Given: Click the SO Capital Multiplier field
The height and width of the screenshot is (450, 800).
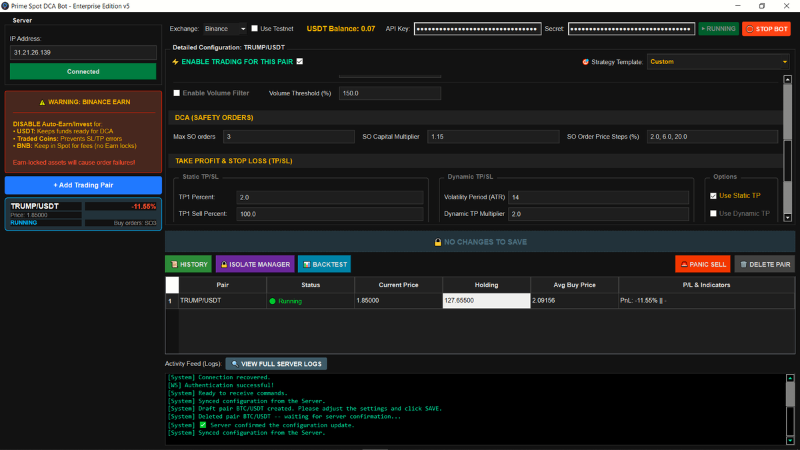Looking at the screenshot, I should tap(493, 137).
